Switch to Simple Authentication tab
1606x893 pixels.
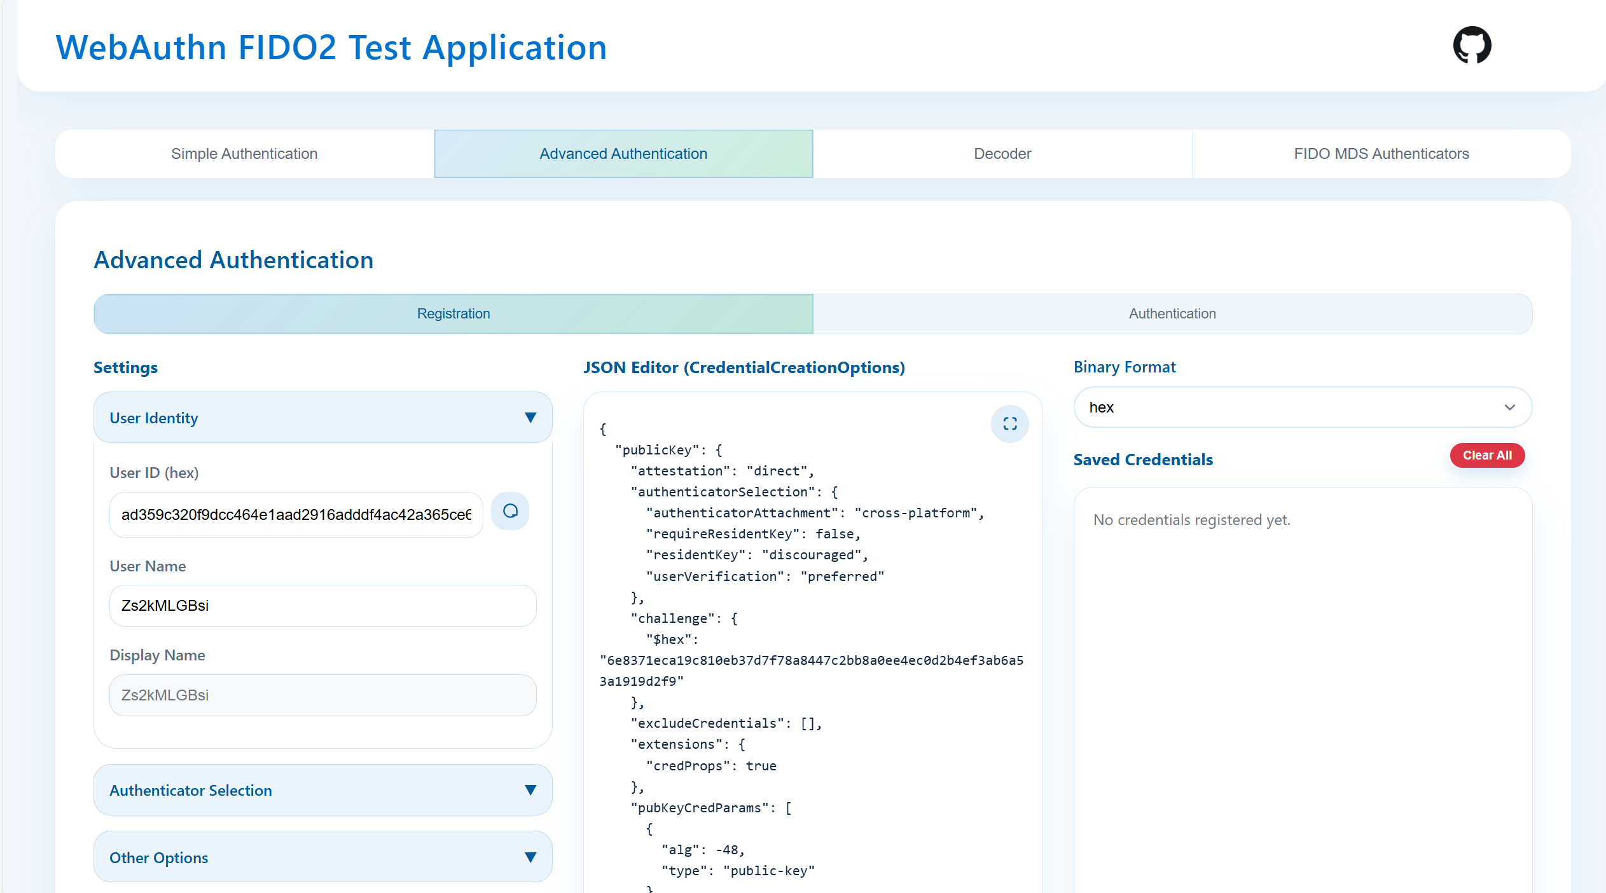pyautogui.click(x=244, y=154)
